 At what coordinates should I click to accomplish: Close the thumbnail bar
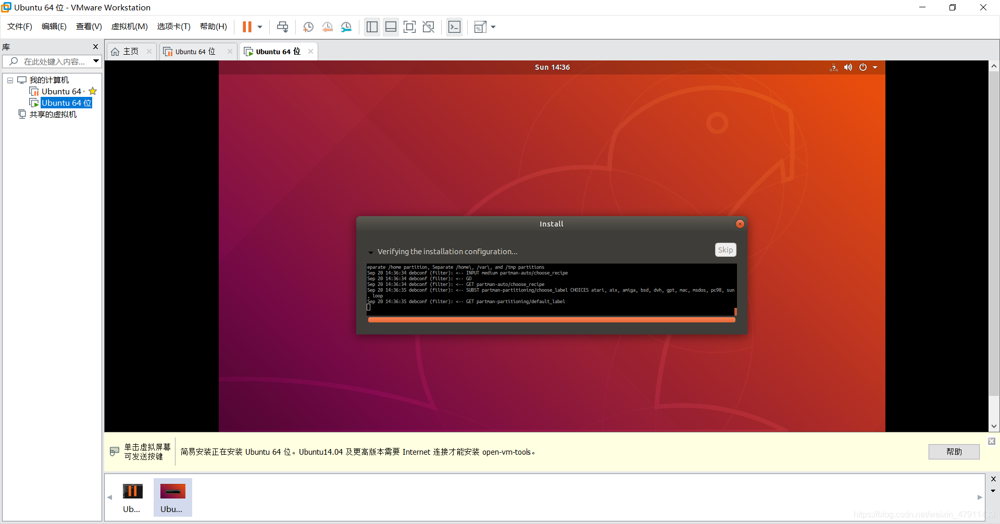click(x=993, y=479)
